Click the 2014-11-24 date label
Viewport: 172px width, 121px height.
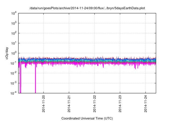(x=146, y=104)
